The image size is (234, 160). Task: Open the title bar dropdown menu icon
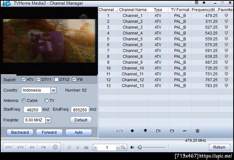click(197, 3)
